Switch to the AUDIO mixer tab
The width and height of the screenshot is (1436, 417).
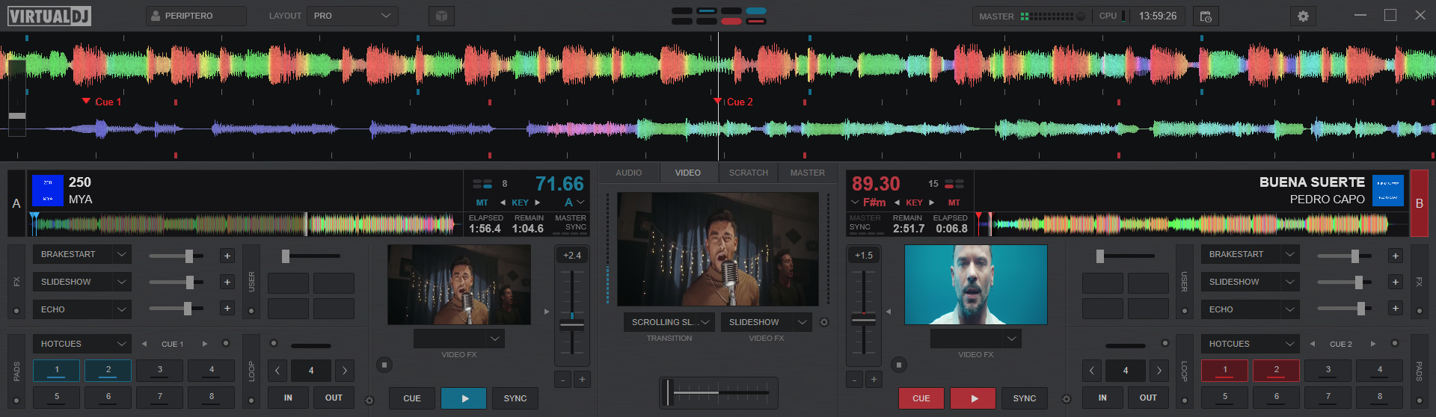629,173
